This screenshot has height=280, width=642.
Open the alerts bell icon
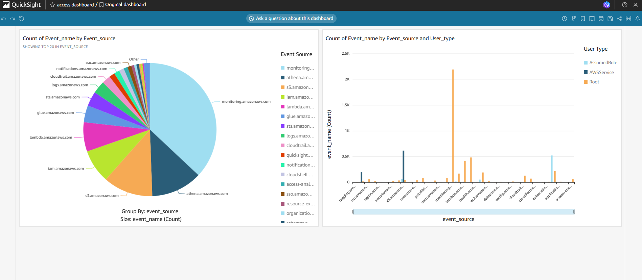click(x=638, y=19)
